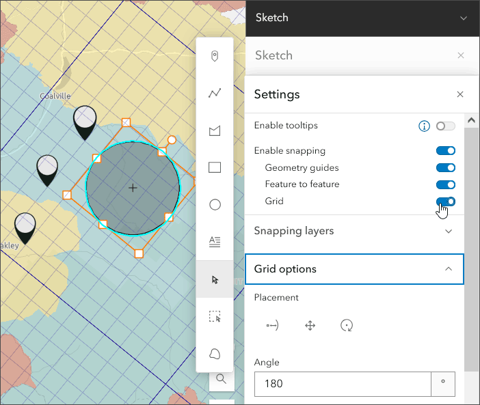Choose the rotate grid placement icon
Screen dimensions: 480x405
pos(347,326)
